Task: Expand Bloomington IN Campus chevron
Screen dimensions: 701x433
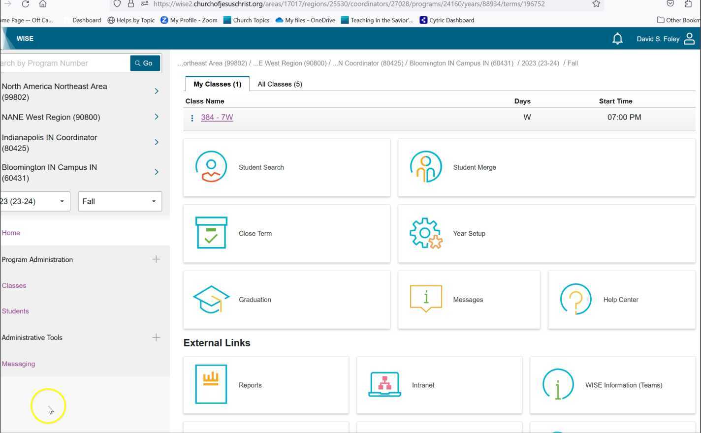Action: 157,172
